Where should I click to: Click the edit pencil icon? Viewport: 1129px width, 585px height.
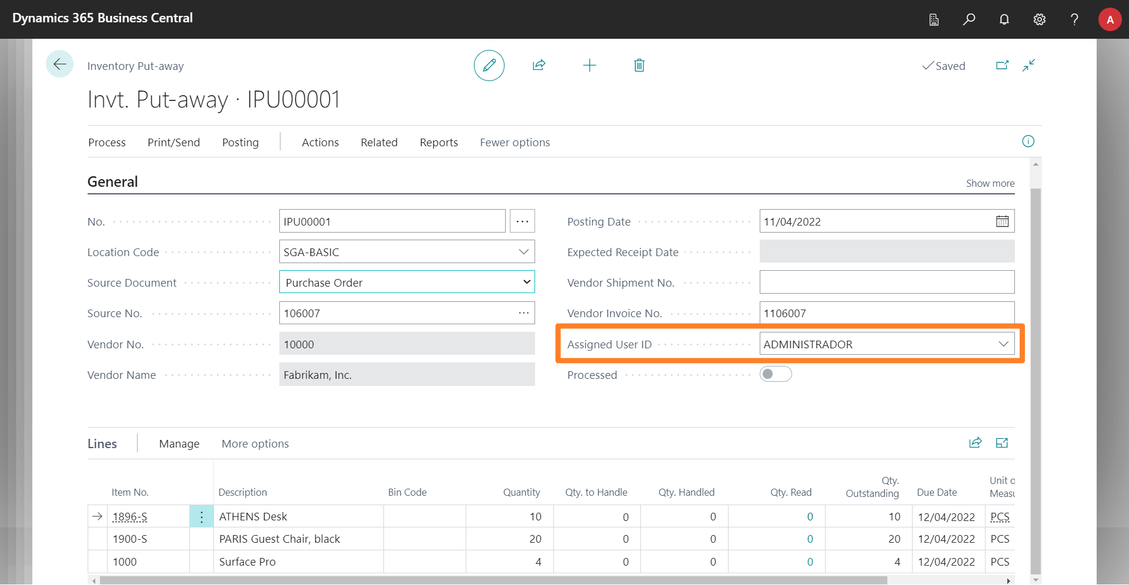tap(489, 65)
